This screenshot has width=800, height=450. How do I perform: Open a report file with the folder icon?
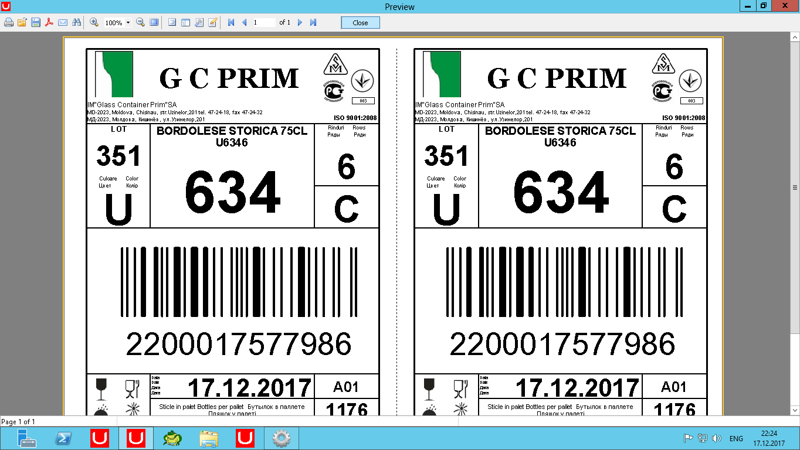pyautogui.click(x=22, y=22)
